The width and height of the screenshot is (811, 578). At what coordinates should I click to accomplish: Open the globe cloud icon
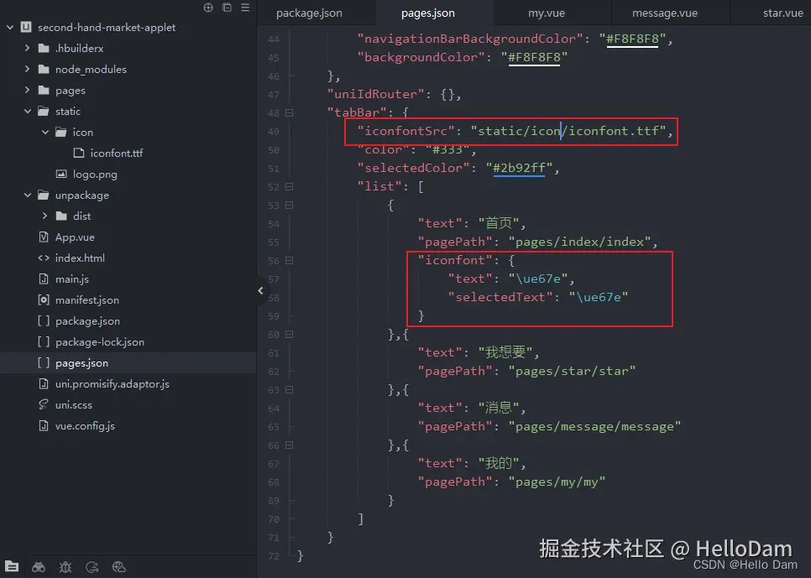tap(119, 566)
